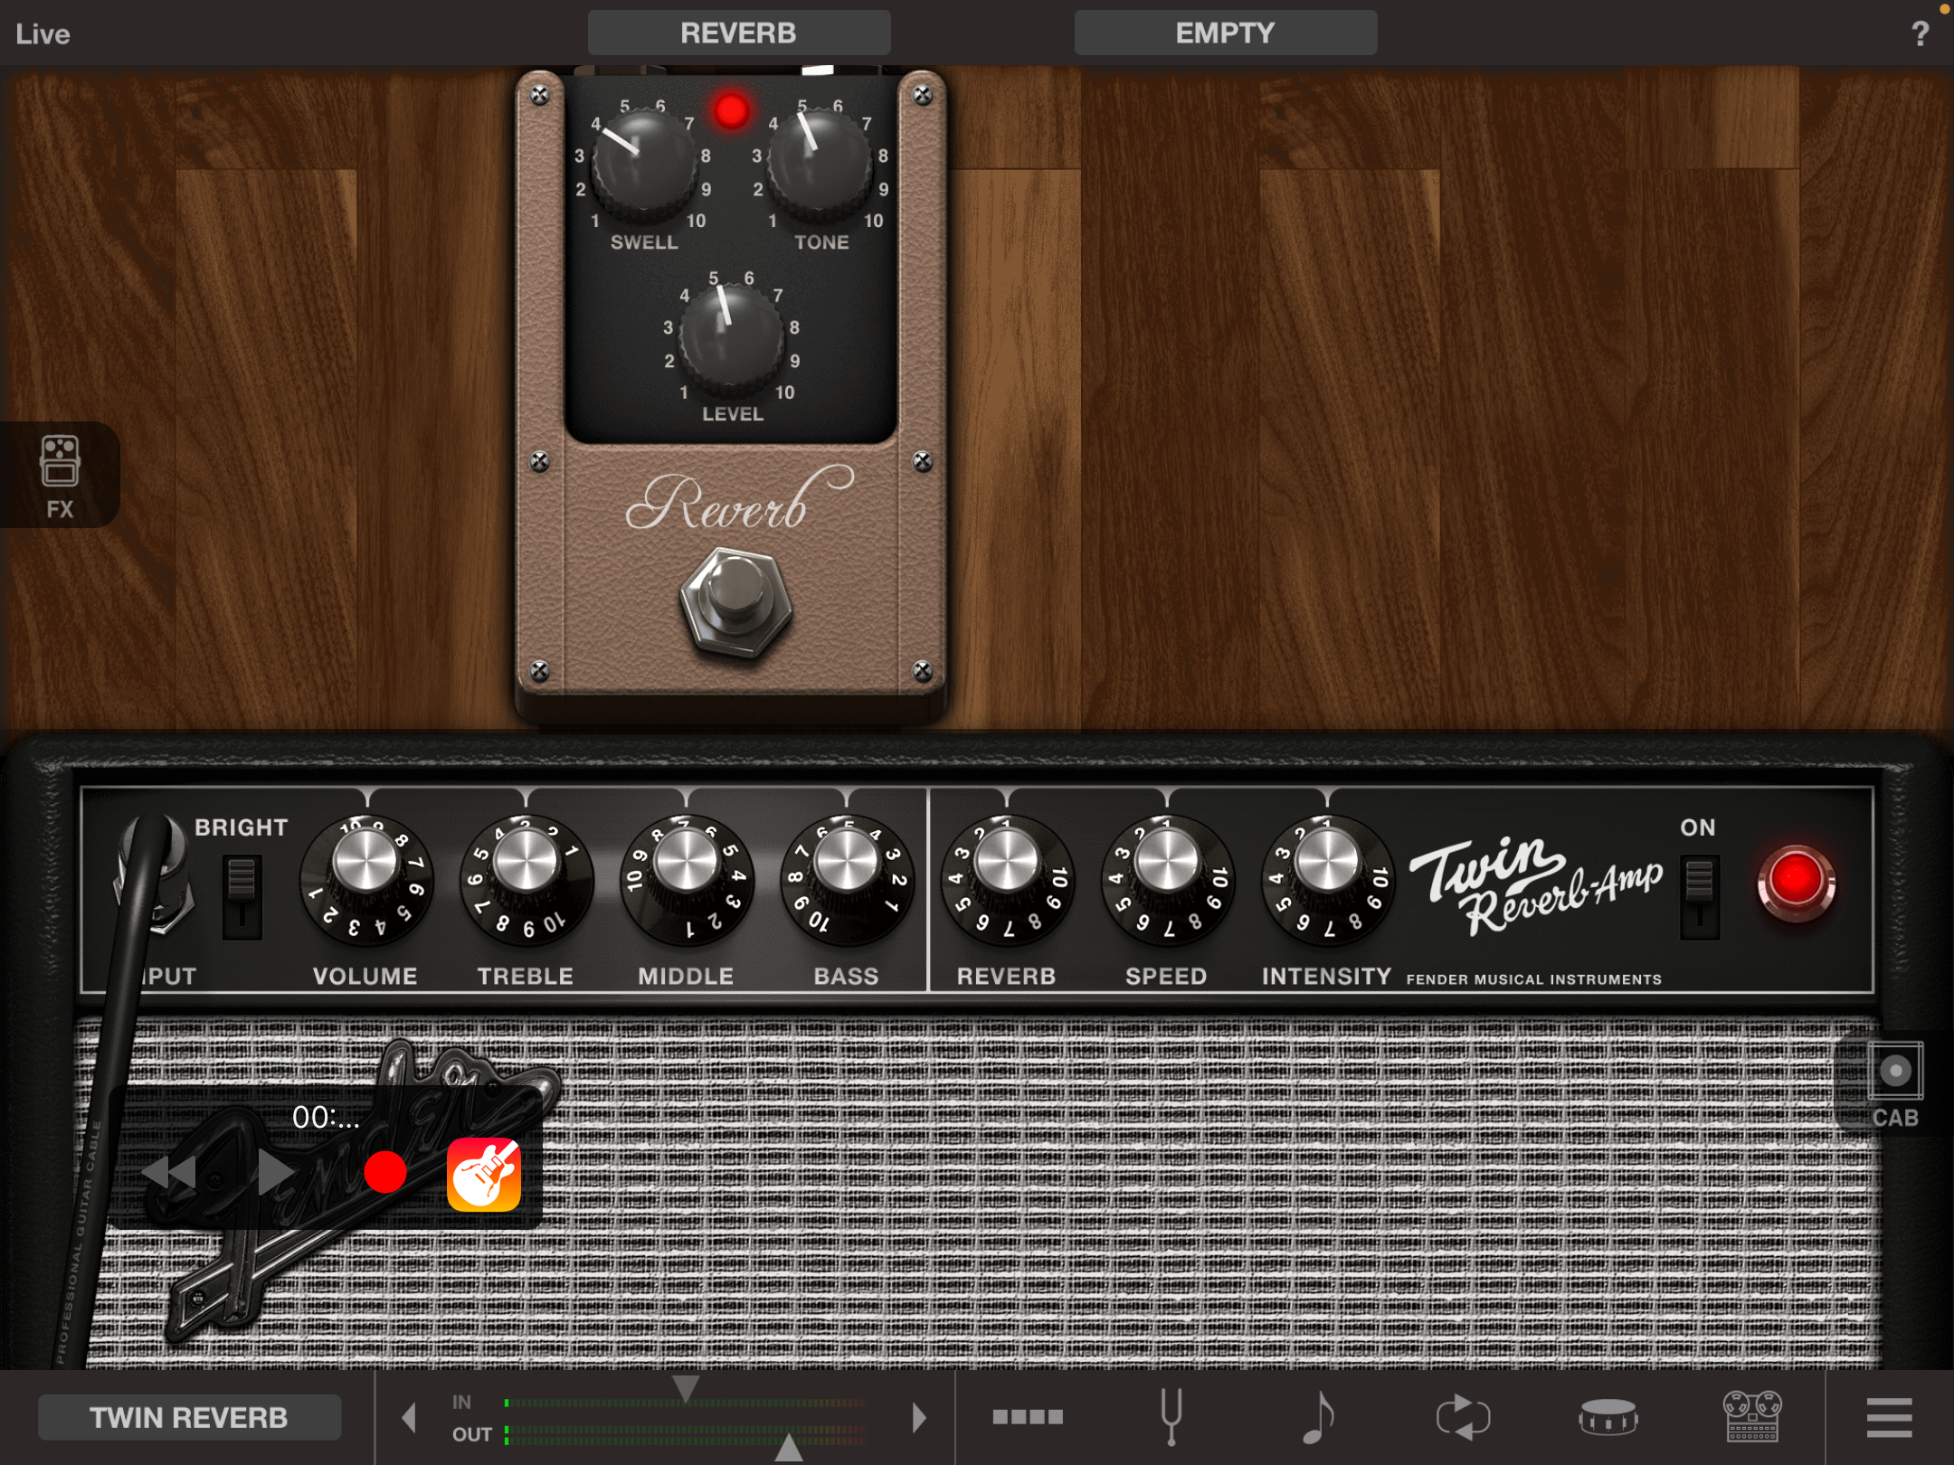Show the four-squares preset pads
This screenshot has height=1465, width=1954.
tap(1028, 1416)
